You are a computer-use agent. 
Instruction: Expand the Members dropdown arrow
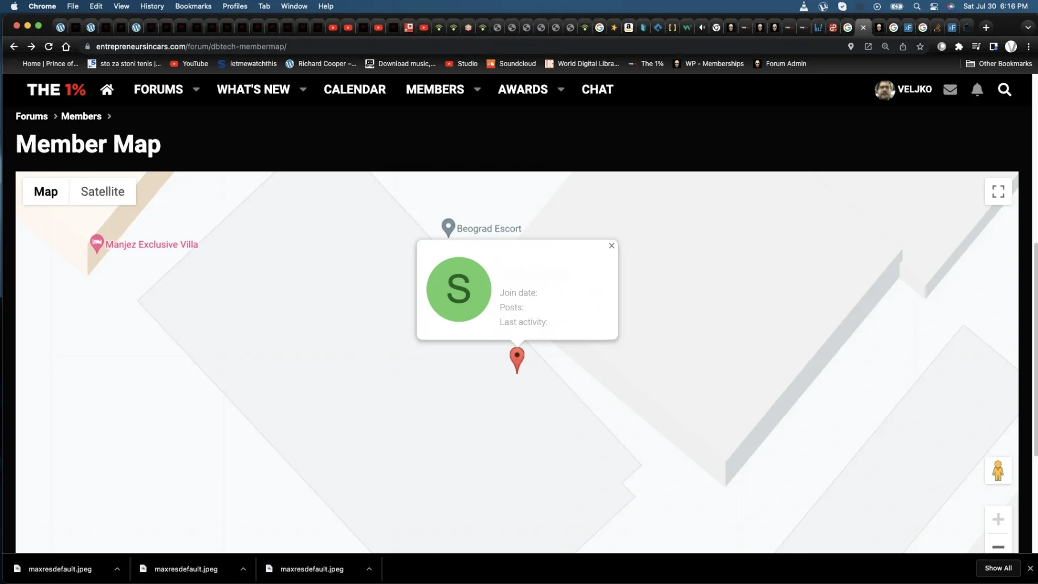point(477,90)
